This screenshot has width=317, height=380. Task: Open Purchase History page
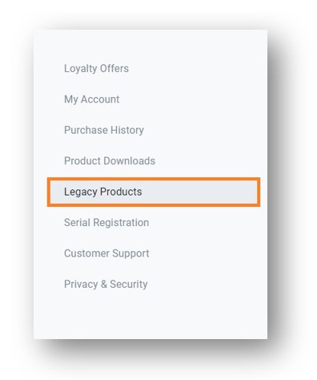tap(104, 131)
